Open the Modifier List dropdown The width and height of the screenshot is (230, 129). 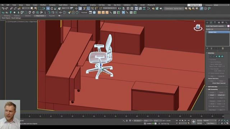coord(217,29)
